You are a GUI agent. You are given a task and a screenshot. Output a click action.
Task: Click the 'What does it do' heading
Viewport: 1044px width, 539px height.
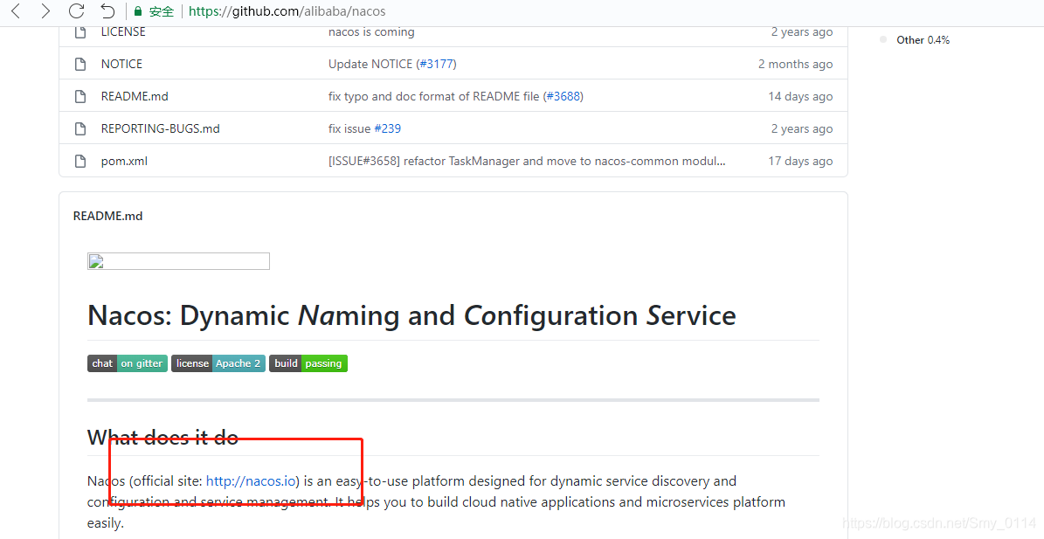[162, 437]
